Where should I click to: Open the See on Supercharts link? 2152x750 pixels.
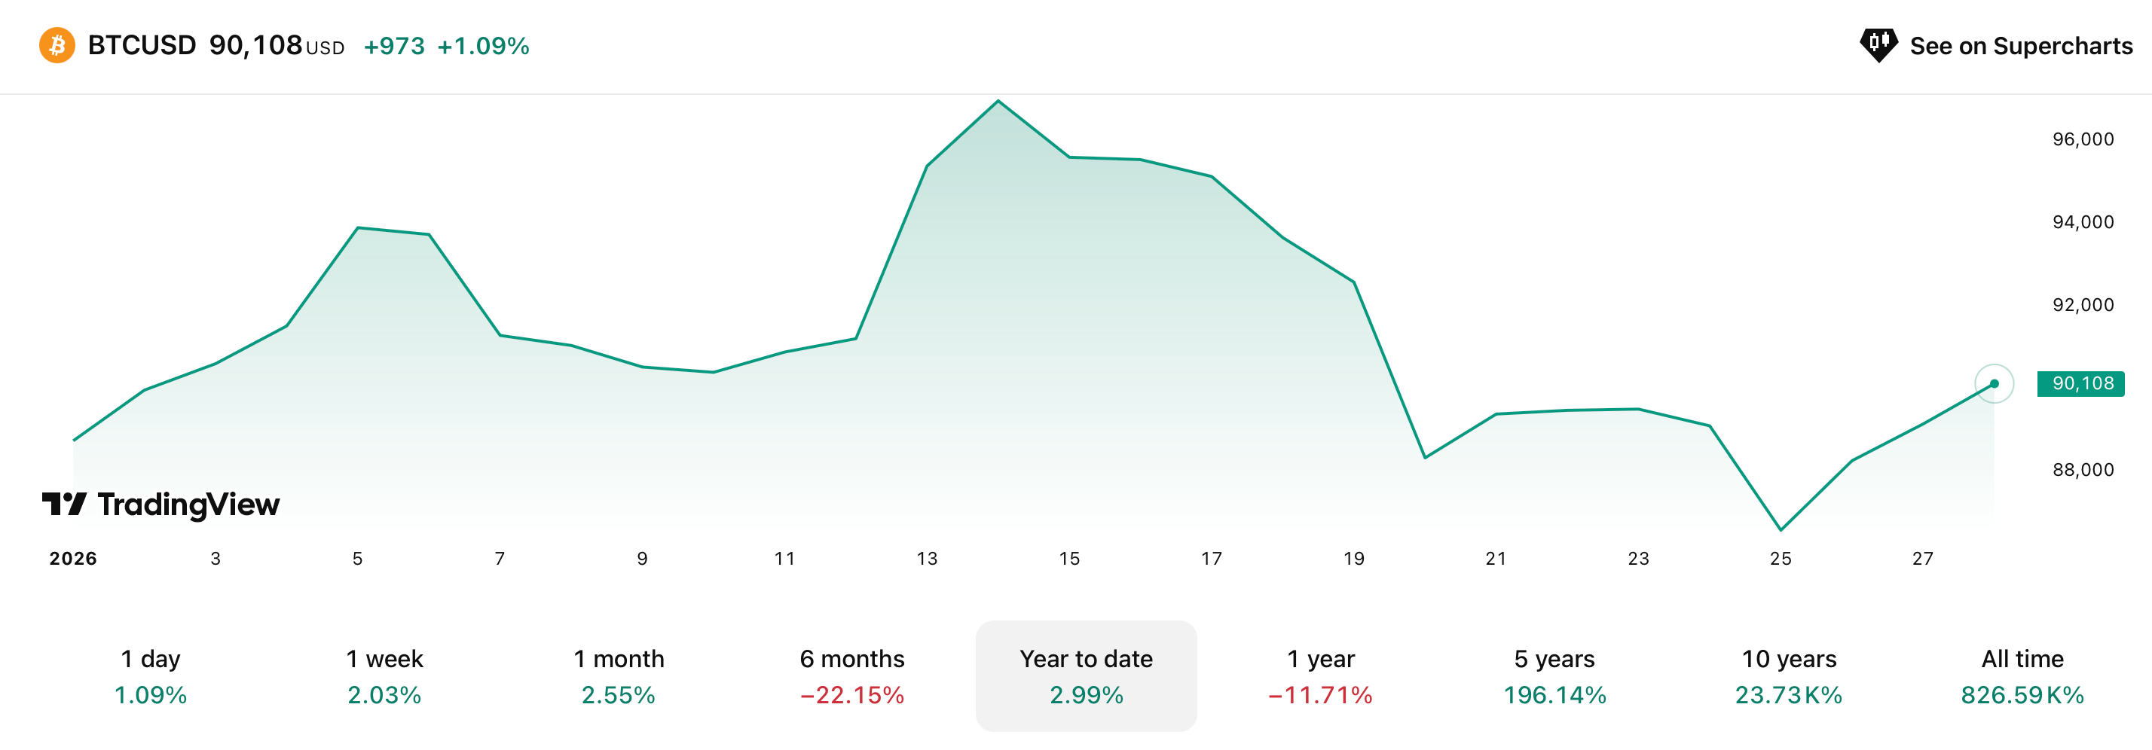tap(2020, 46)
